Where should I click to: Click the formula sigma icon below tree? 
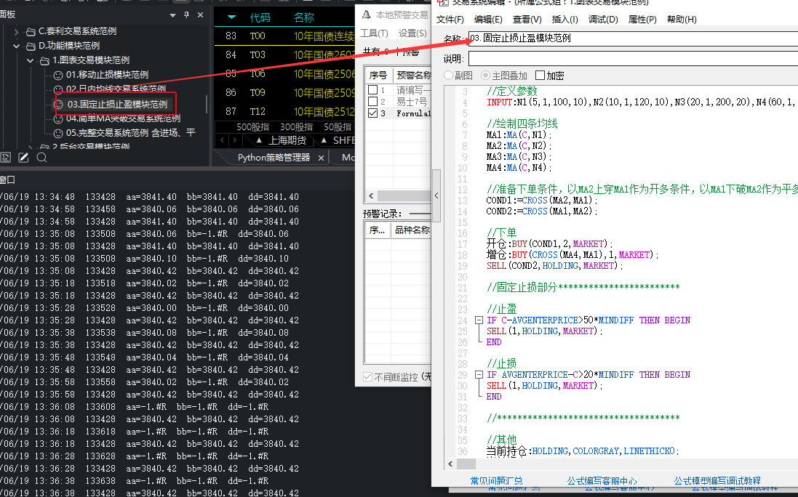[x=6, y=158]
